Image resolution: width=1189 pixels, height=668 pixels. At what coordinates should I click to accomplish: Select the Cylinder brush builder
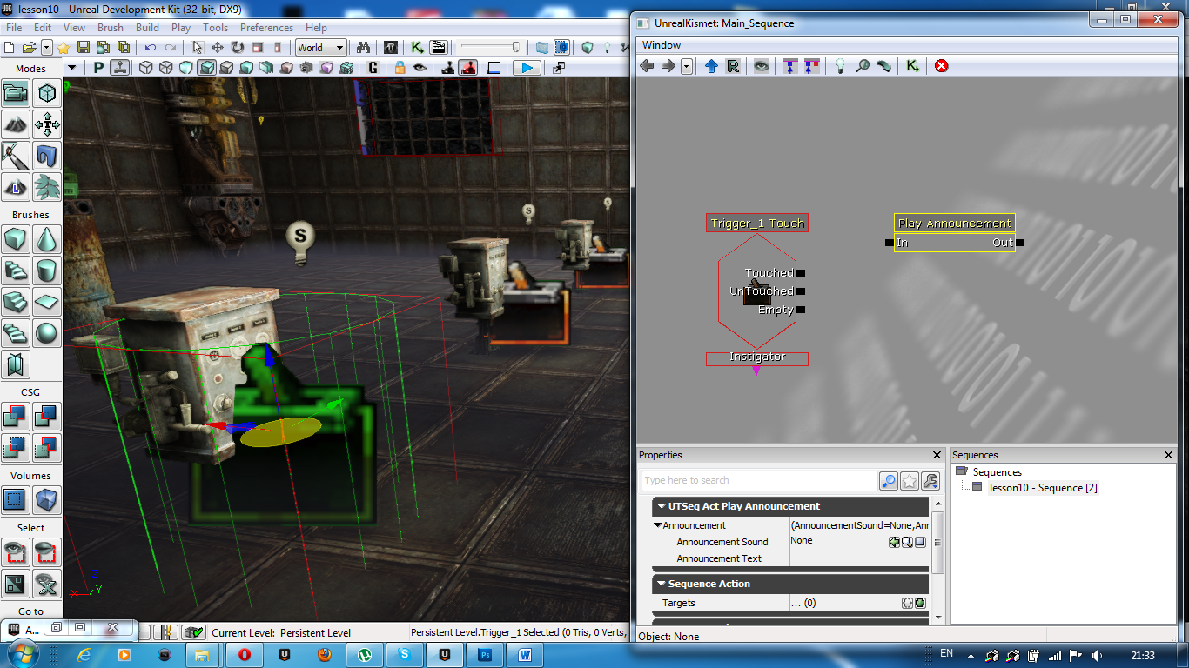pyautogui.click(x=47, y=271)
